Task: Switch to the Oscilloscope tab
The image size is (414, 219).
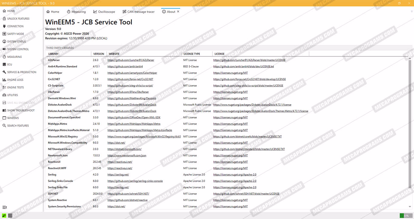Action: point(104,12)
